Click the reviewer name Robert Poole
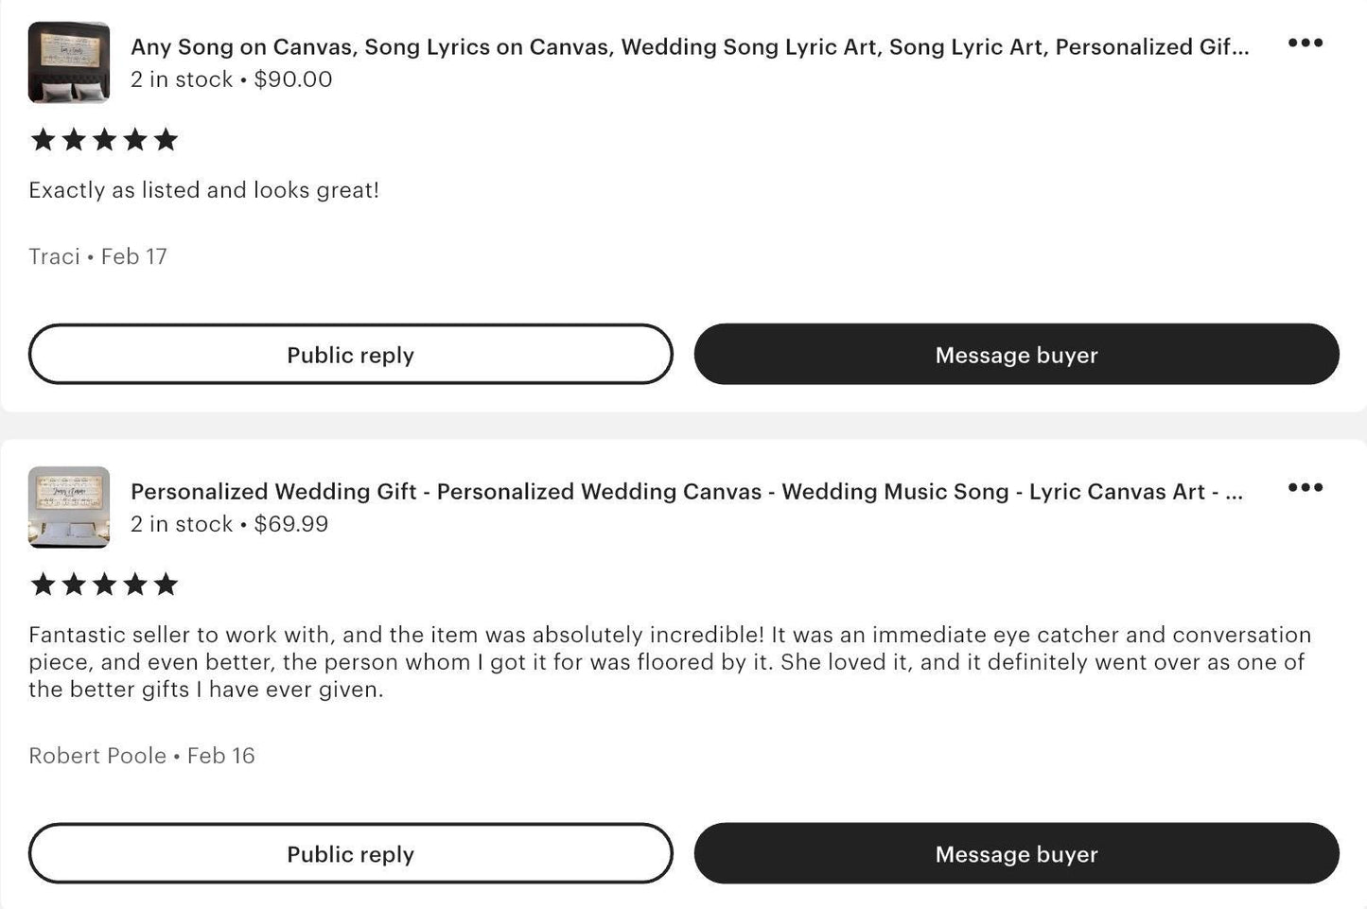Viewport: 1367px width, 909px height. click(97, 755)
